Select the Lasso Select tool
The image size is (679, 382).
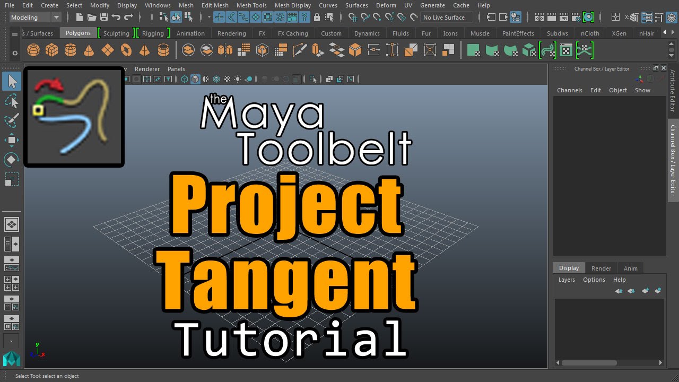tap(12, 101)
